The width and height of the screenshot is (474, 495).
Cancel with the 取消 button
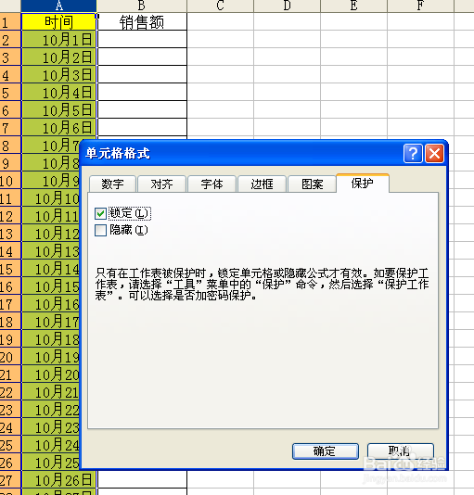pos(401,451)
